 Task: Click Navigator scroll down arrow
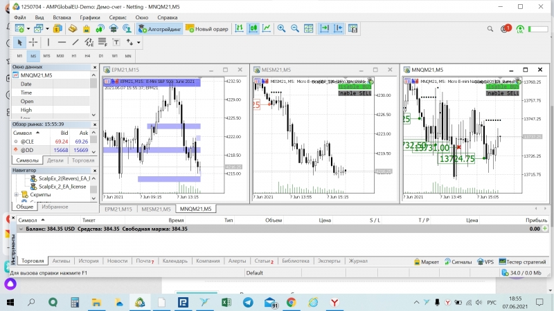coord(93,198)
